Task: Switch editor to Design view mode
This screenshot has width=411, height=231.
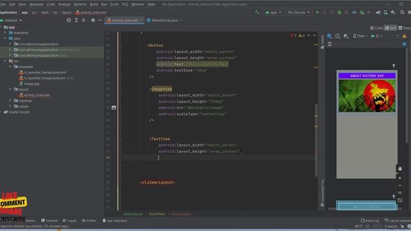Action: [x=405, y=28]
